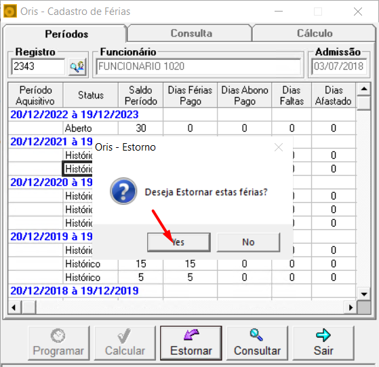Viewport: 379px width, 367px height.
Task: Click the Dias Faltas column header
Action: tap(292, 95)
